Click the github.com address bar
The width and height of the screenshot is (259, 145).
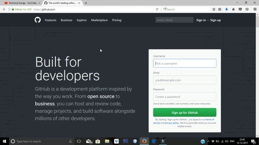tap(93, 9)
